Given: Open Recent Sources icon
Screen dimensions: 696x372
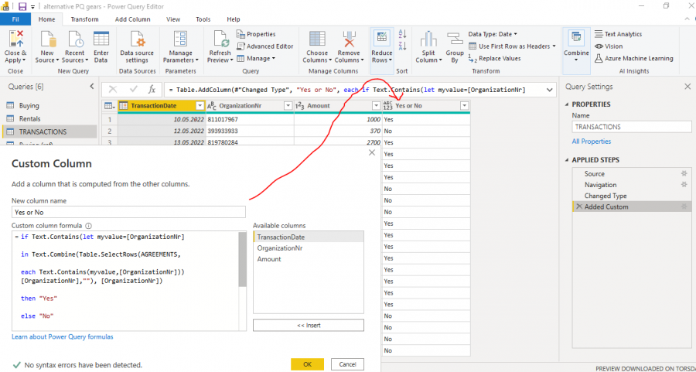Looking at the screenshot, I should pyautogui.click(x=74, y=39).
